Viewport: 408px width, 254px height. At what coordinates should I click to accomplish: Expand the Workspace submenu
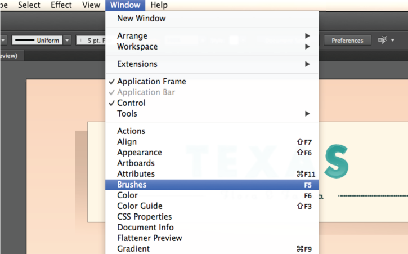[x=212, y=47]
